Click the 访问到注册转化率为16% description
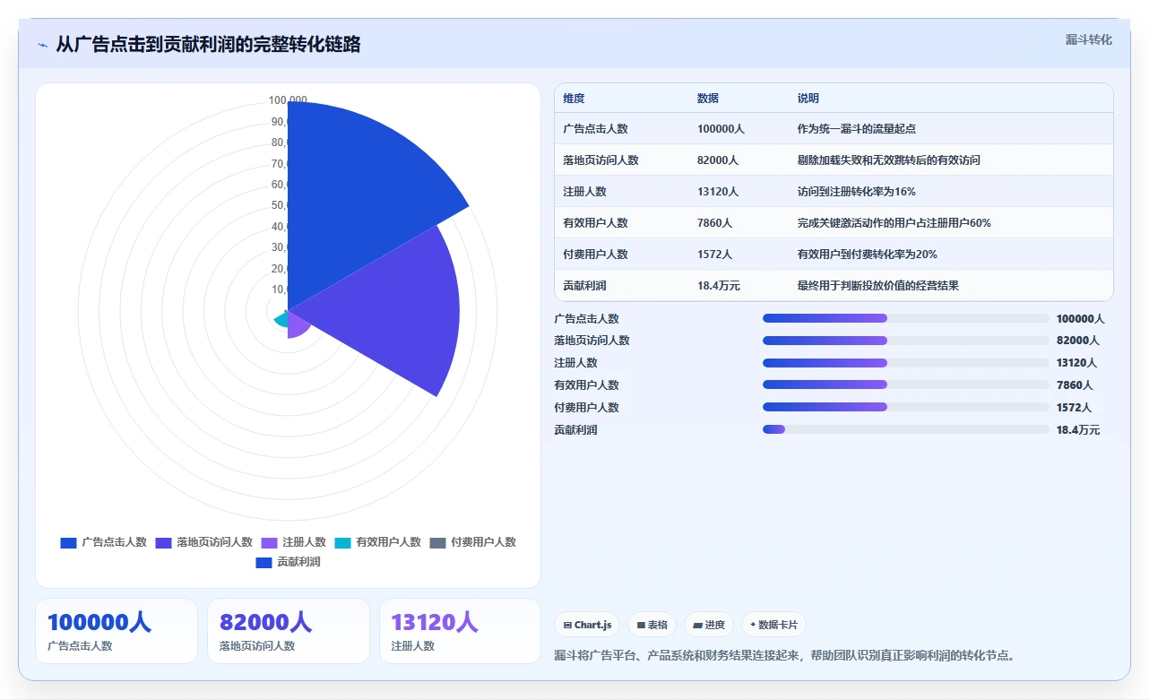1149x700 pixels. (857, 192)
